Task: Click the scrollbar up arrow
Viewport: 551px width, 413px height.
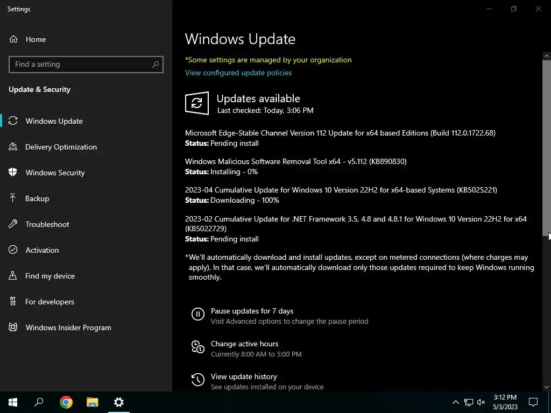Action: click(547, 56)
